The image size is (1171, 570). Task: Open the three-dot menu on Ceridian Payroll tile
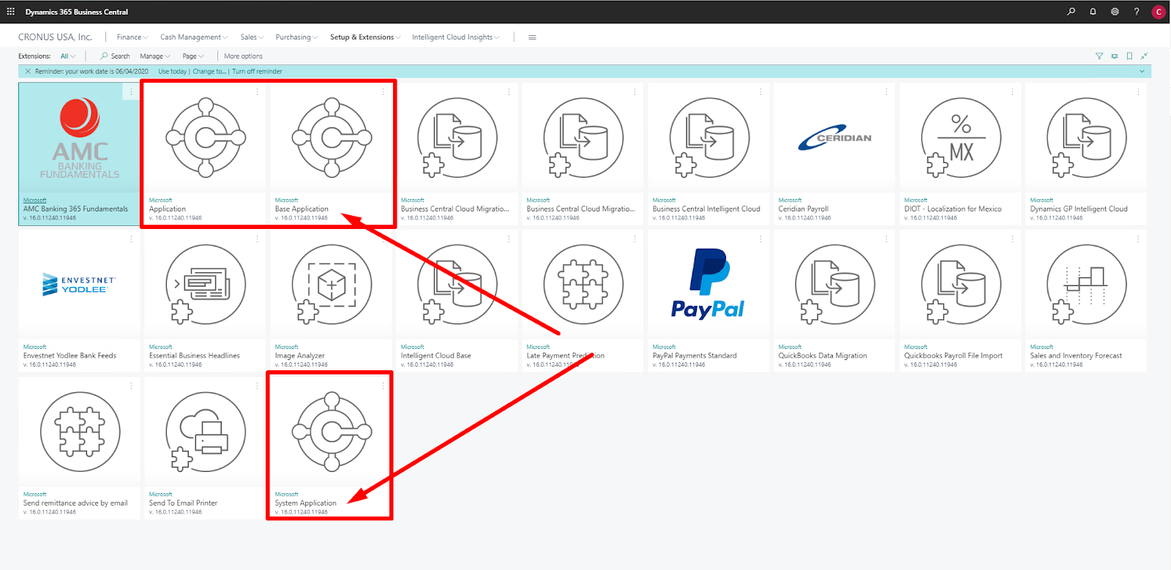(886, 92)
